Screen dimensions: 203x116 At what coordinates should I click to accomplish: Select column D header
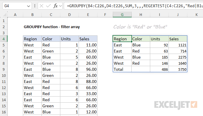coord(69,15)
